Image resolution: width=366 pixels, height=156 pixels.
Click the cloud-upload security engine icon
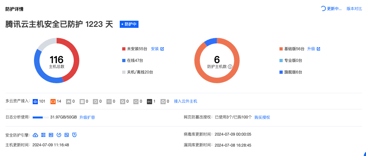[x=35, y=135]
